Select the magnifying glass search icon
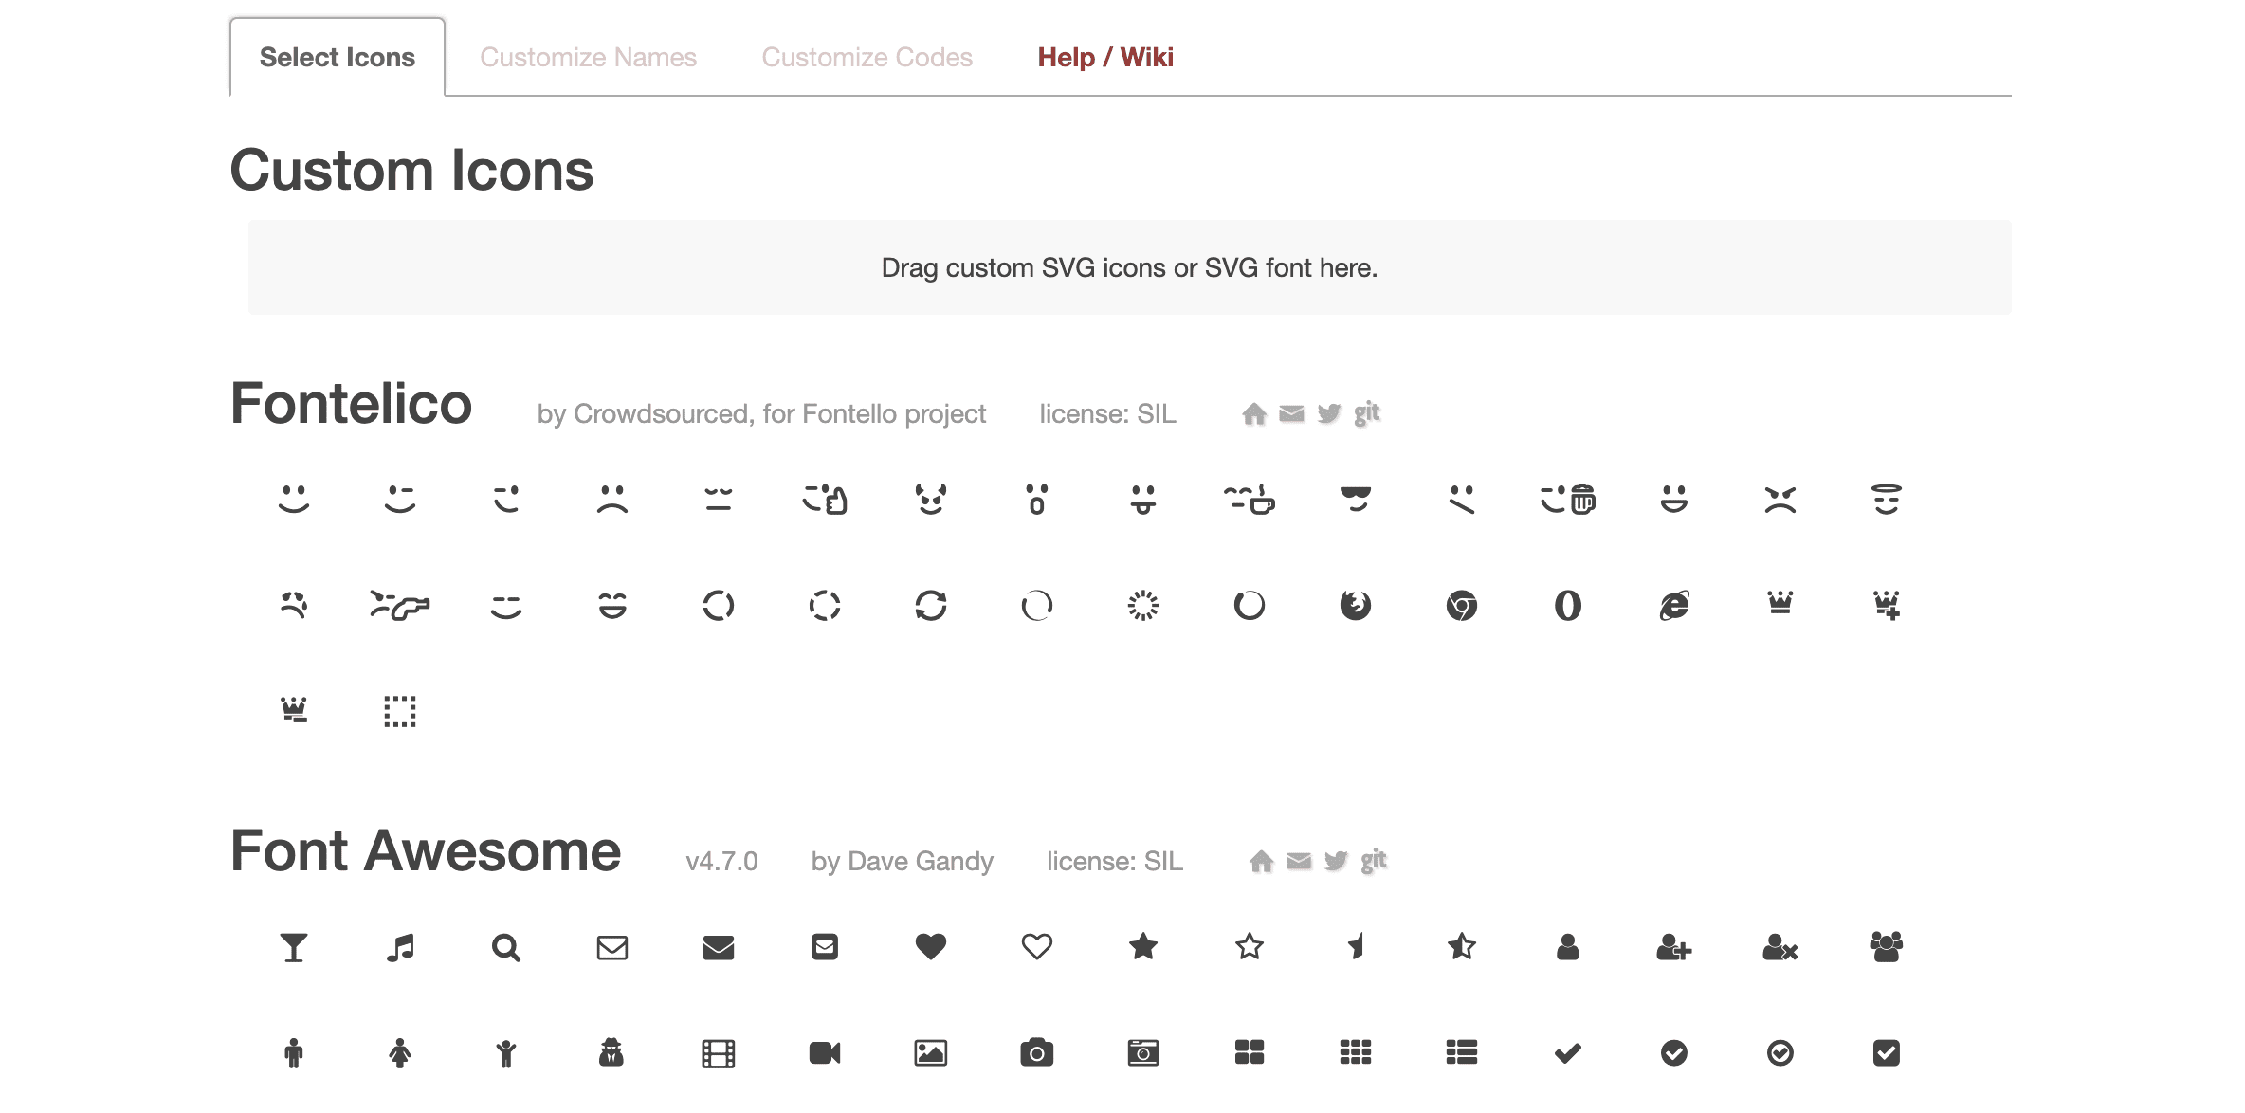2245x1113 pixels. coord(506,947)
